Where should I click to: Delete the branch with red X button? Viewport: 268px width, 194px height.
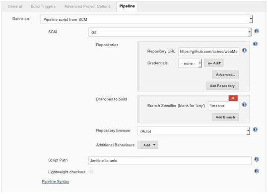click(x=233, y=98)
